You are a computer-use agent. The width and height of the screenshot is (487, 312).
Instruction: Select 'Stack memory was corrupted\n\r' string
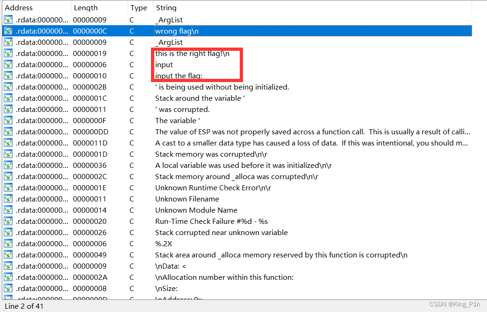(211, 154)
